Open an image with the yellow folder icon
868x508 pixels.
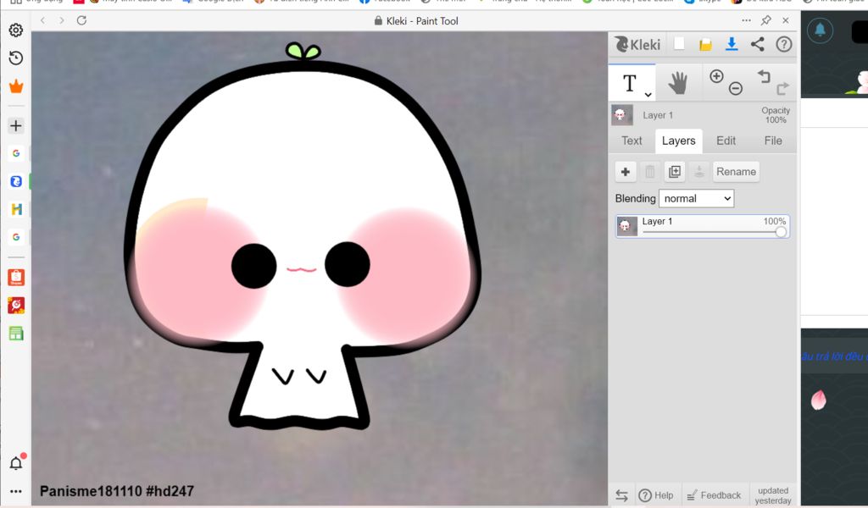tap(705, 45)
